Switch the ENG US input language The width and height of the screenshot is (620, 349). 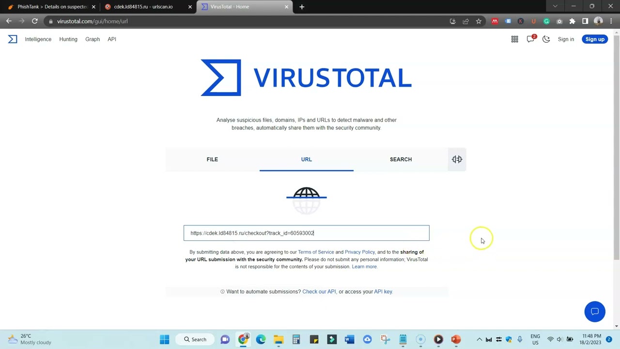click(535, 339)
